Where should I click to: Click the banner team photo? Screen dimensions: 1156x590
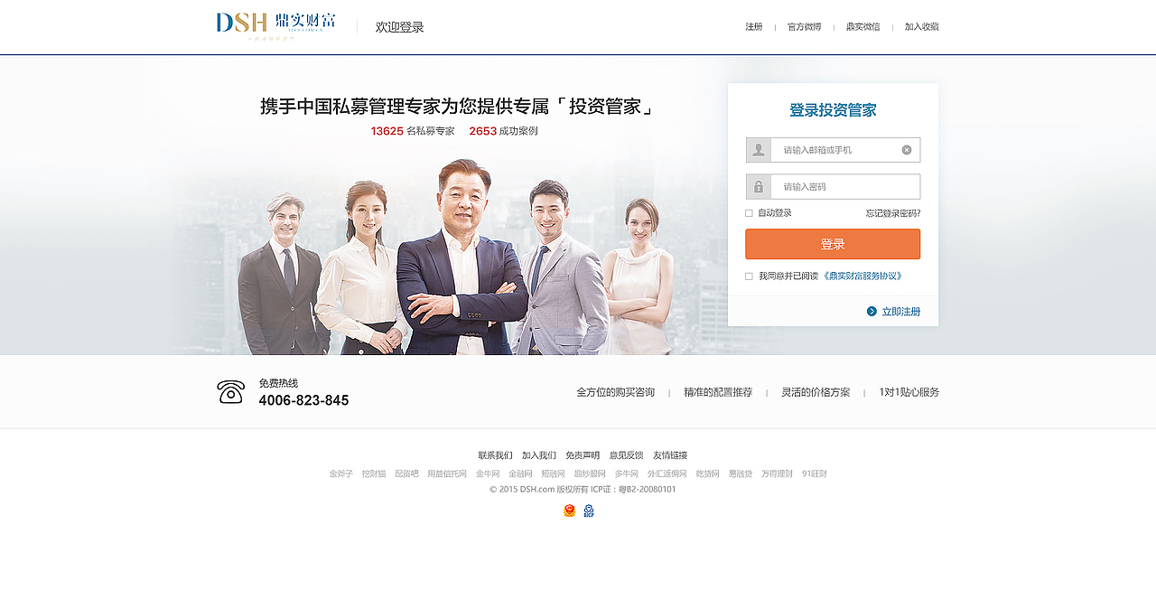pos(456,258)
